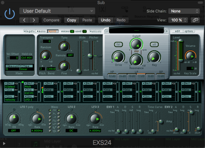The image size is (205, 148).
Task: Click the Tune knob
Action: point(64,46)
